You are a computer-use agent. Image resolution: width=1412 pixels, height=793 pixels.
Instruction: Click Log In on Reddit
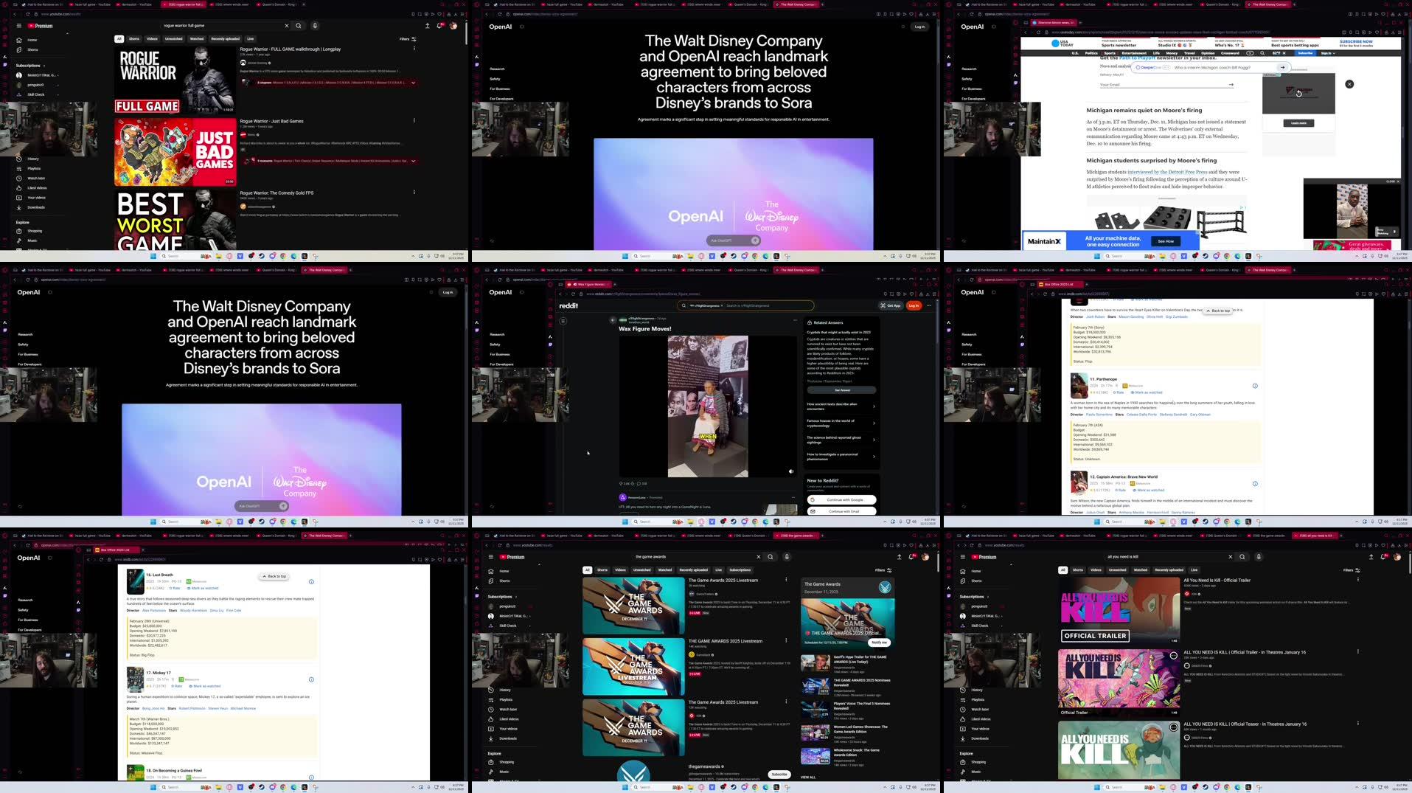click(914, 305)
